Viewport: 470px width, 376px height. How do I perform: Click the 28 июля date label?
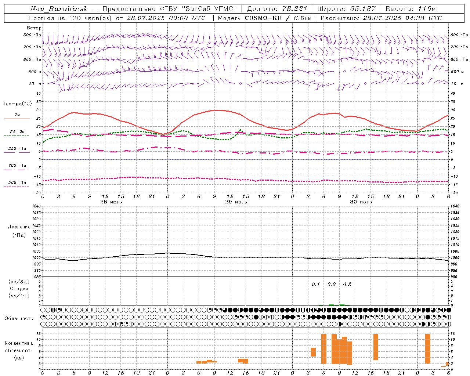click(x=112, y=202)
